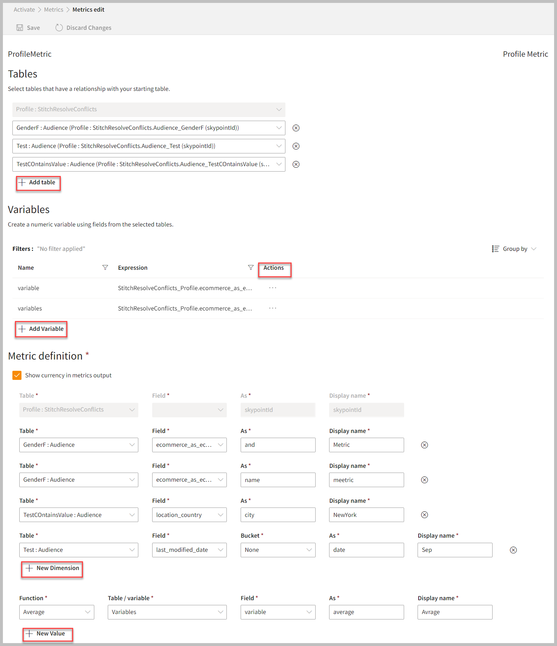Click the Expression column header
This screenshot has height=646, width=557.
coord(133,268)
